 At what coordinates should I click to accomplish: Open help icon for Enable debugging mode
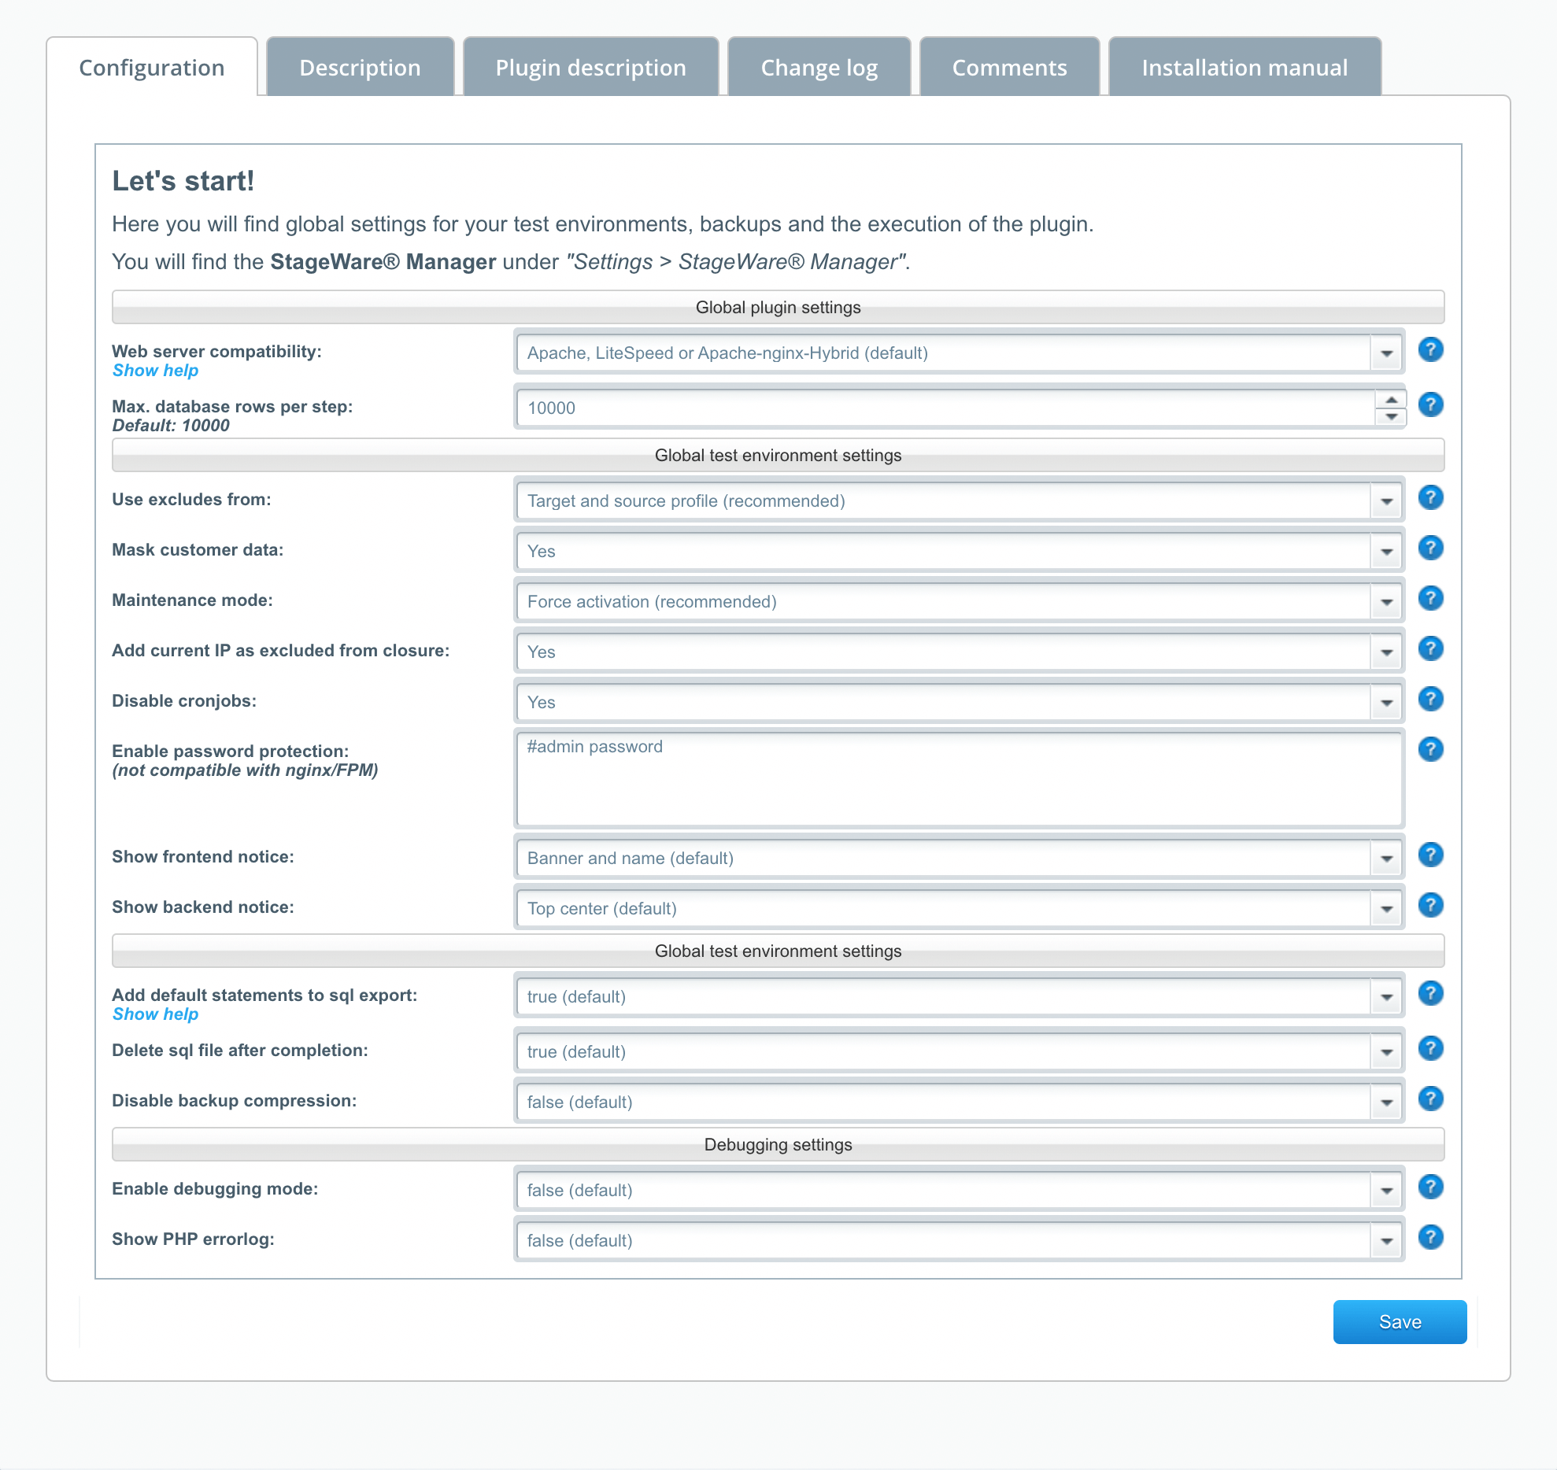[x=1430, y=1187]
